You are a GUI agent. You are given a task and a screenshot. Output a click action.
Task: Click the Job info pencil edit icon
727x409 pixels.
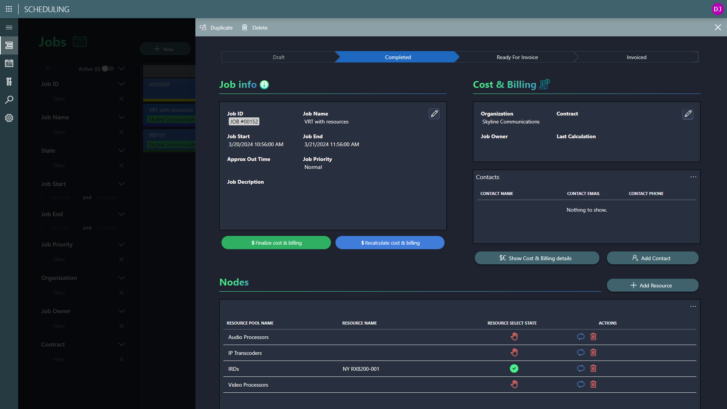point(434,114)
